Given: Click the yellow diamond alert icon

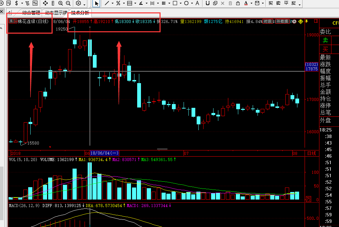Looking at the screenshot, I should click(300, 21).
